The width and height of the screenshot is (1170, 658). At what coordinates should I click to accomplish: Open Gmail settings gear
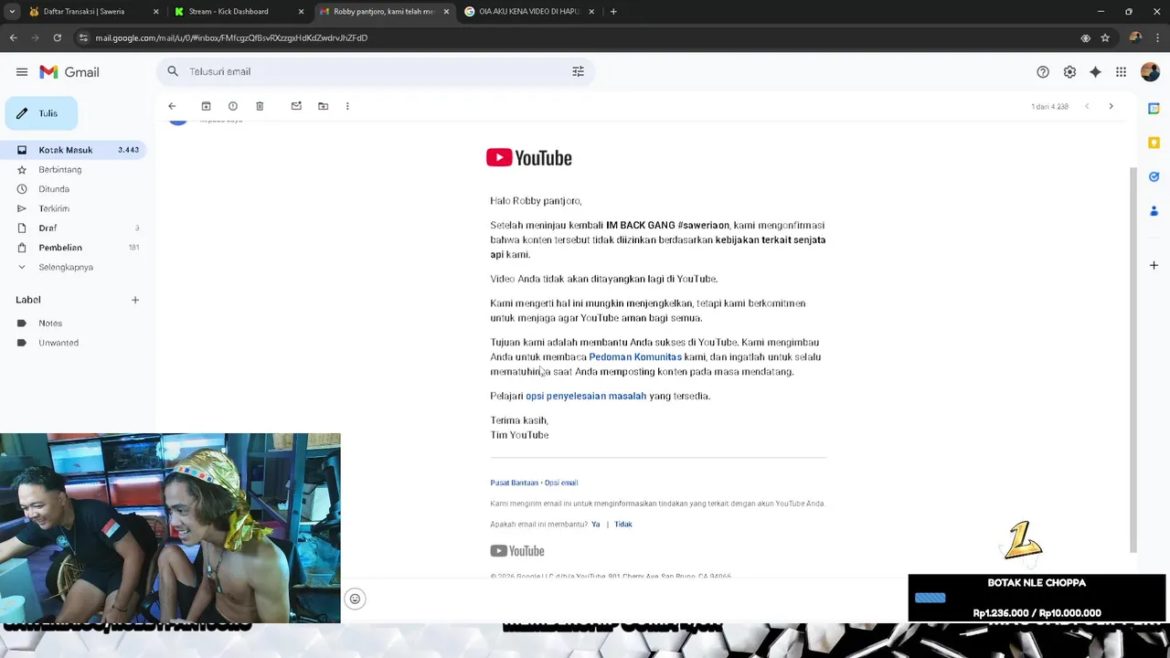click(1069, 72)
